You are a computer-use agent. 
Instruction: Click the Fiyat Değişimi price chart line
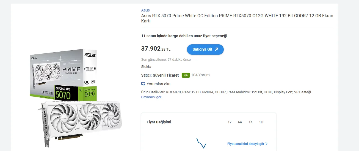(x=201, y=143)
